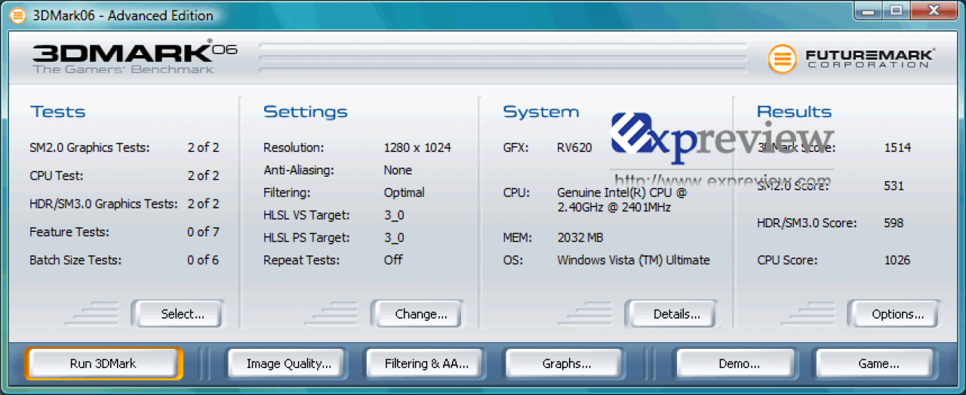This screenshot has height=395, width=966.
Task: Click the OS label in System
Action: pos(512,260)
